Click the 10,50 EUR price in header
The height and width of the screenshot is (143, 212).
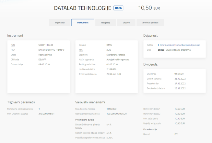[149, 8]
